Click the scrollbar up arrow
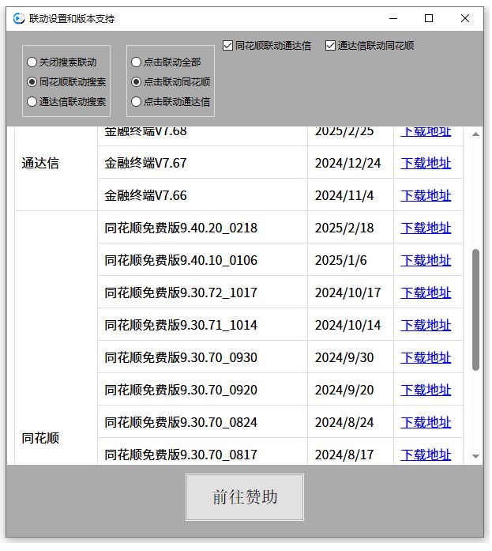This screenshot has width=492, height=551. pos(475,134)
